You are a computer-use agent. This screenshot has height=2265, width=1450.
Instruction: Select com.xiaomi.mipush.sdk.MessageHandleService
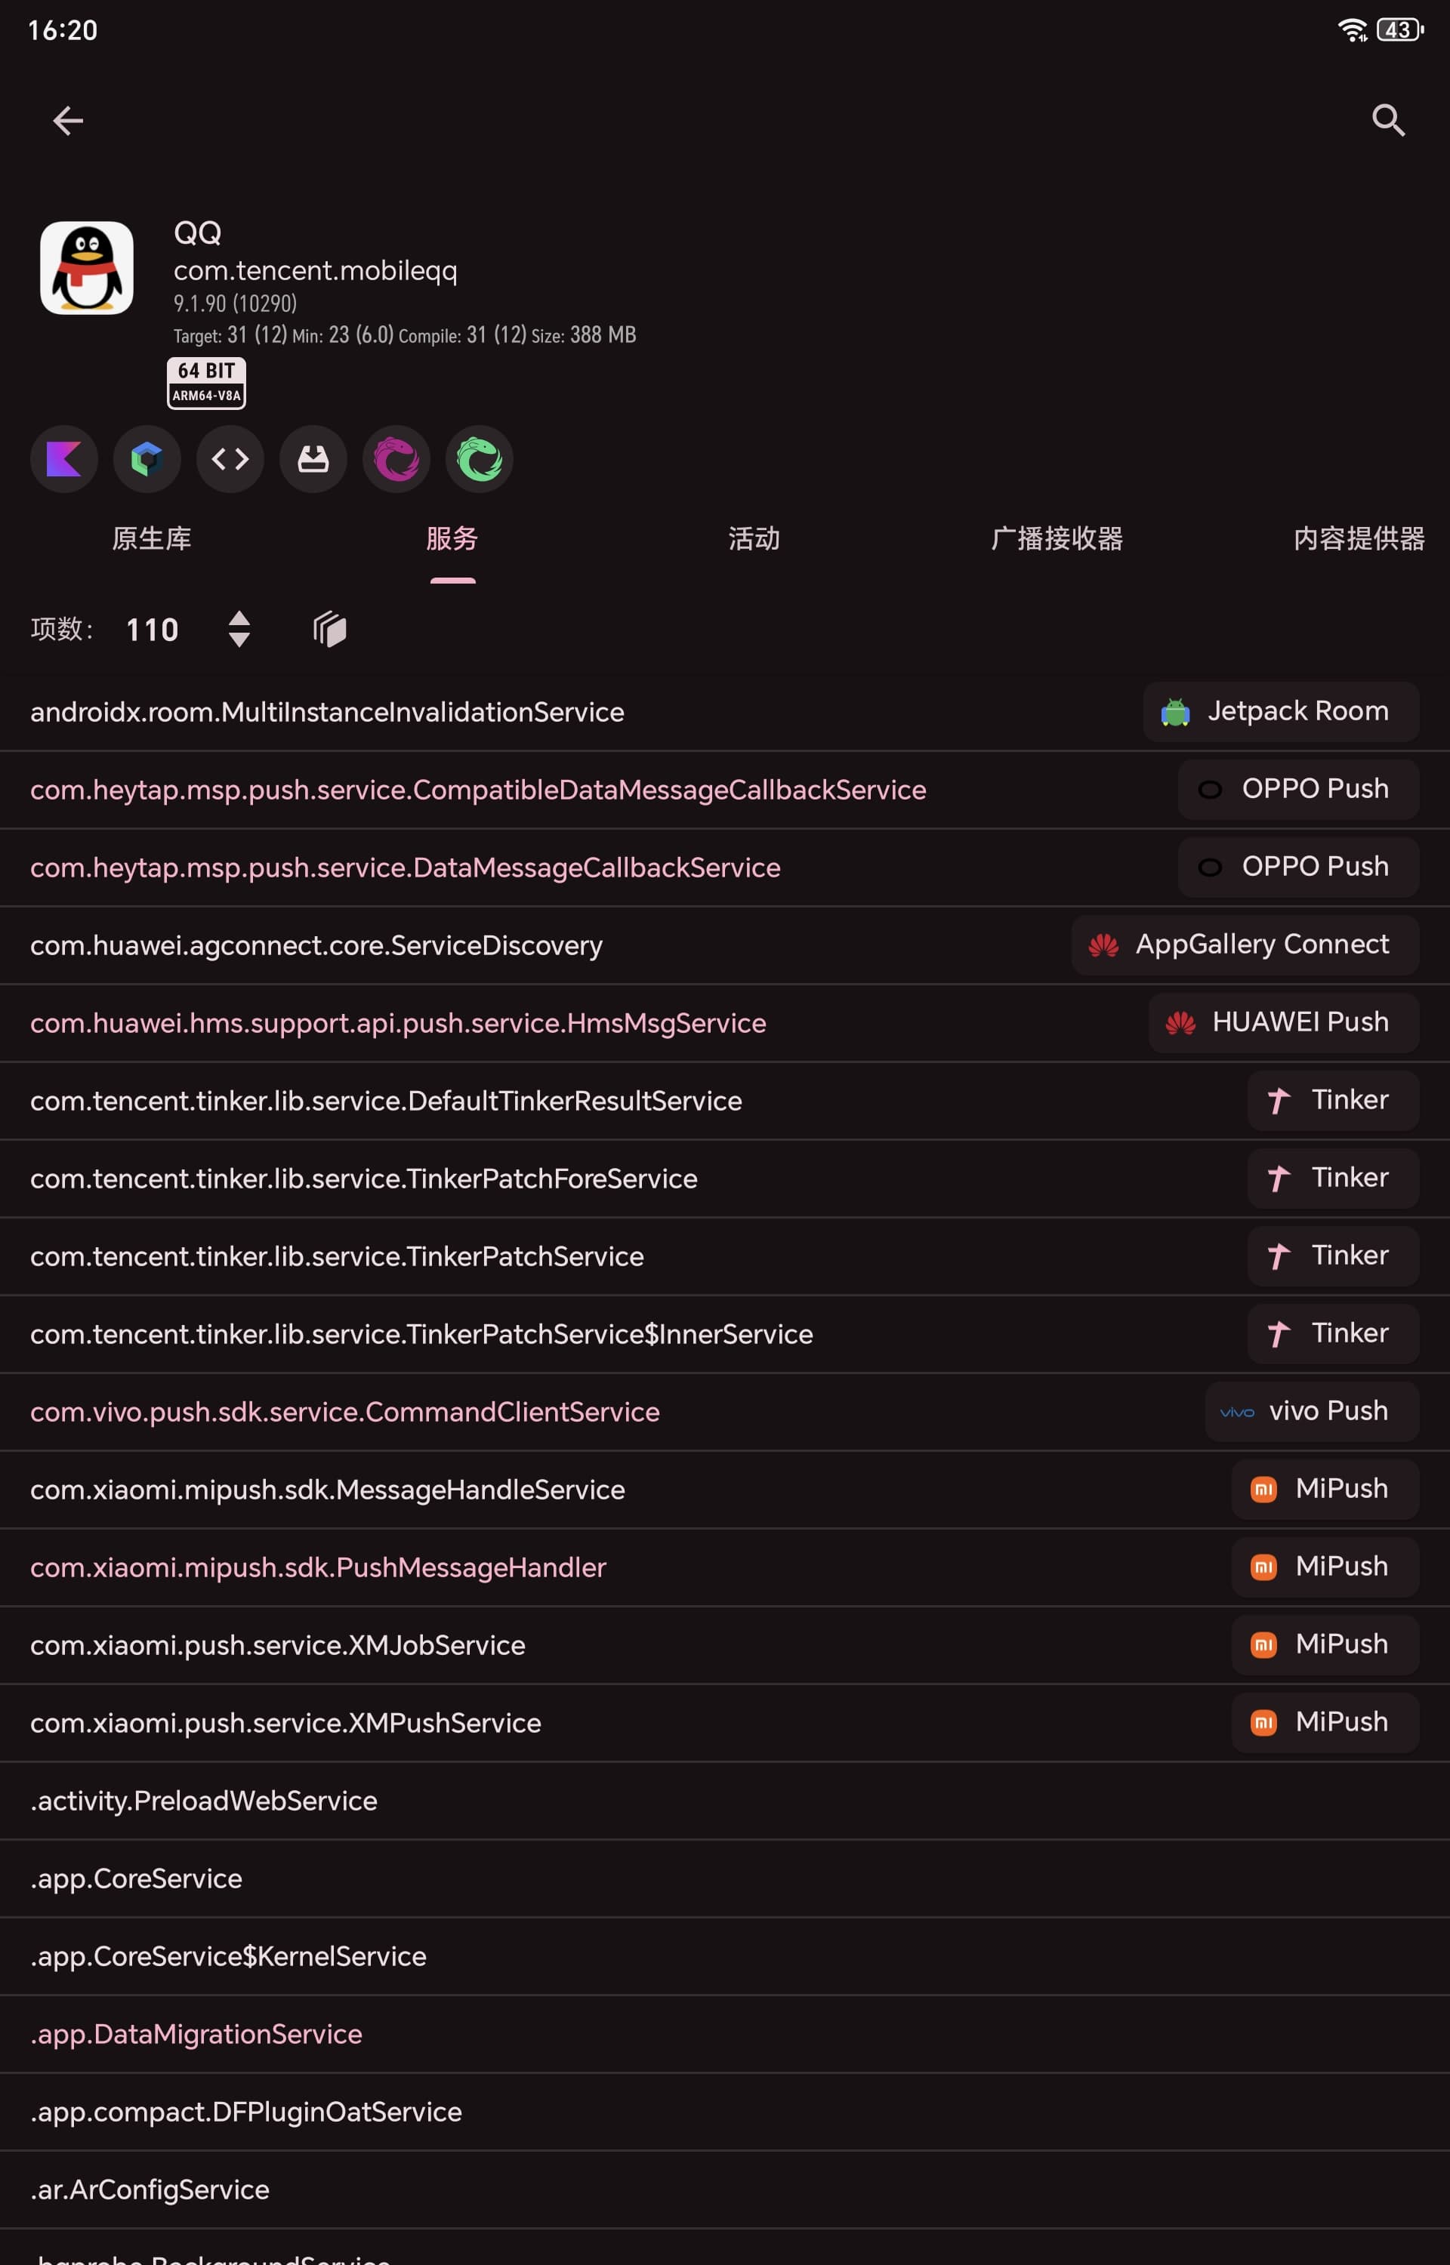(725, 1490)
